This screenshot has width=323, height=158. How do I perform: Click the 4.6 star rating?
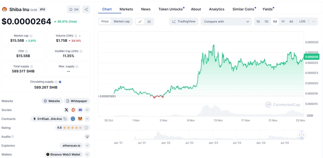69,128
